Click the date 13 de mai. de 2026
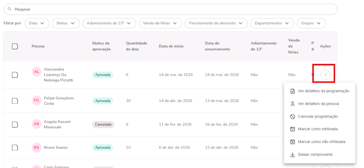This screenshot has width=364, height=168. (x=222, y=101)
